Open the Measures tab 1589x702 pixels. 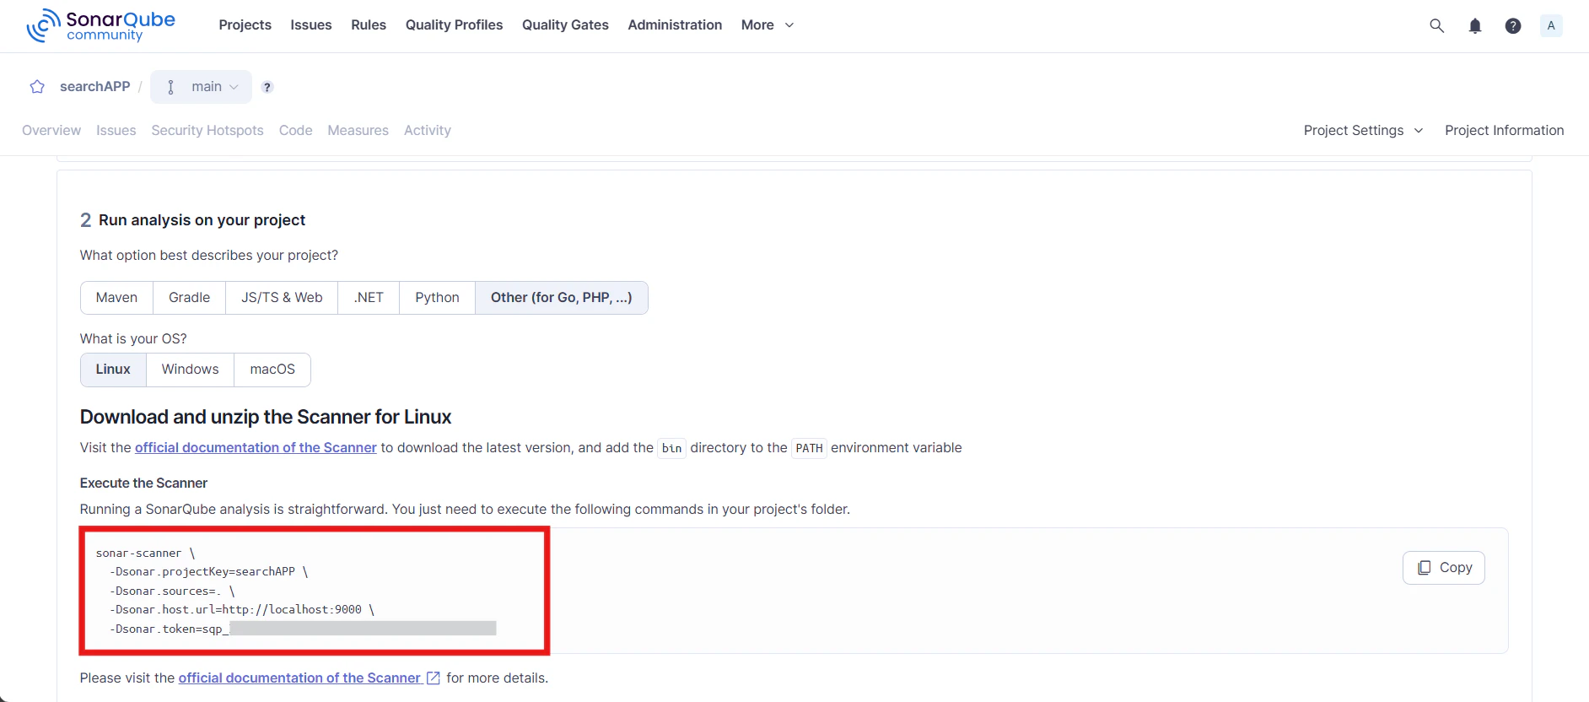pyautogui.click(x=358, y=130)
